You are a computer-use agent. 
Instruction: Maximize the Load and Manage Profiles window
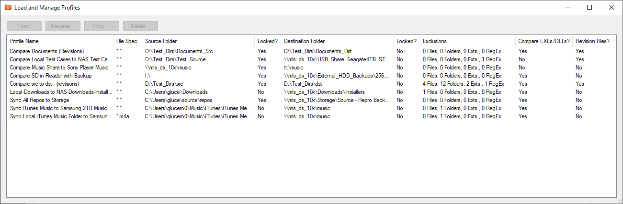click(x=589, y=7)
